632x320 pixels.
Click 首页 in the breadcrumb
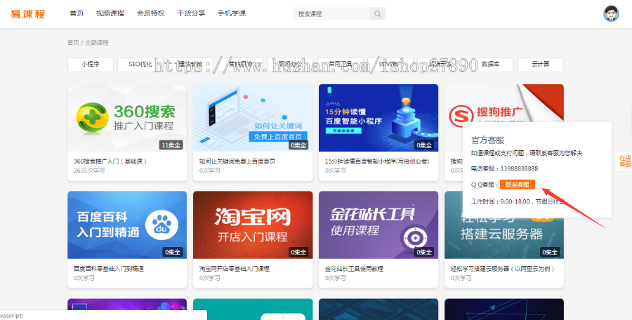[x=73, y=43]
